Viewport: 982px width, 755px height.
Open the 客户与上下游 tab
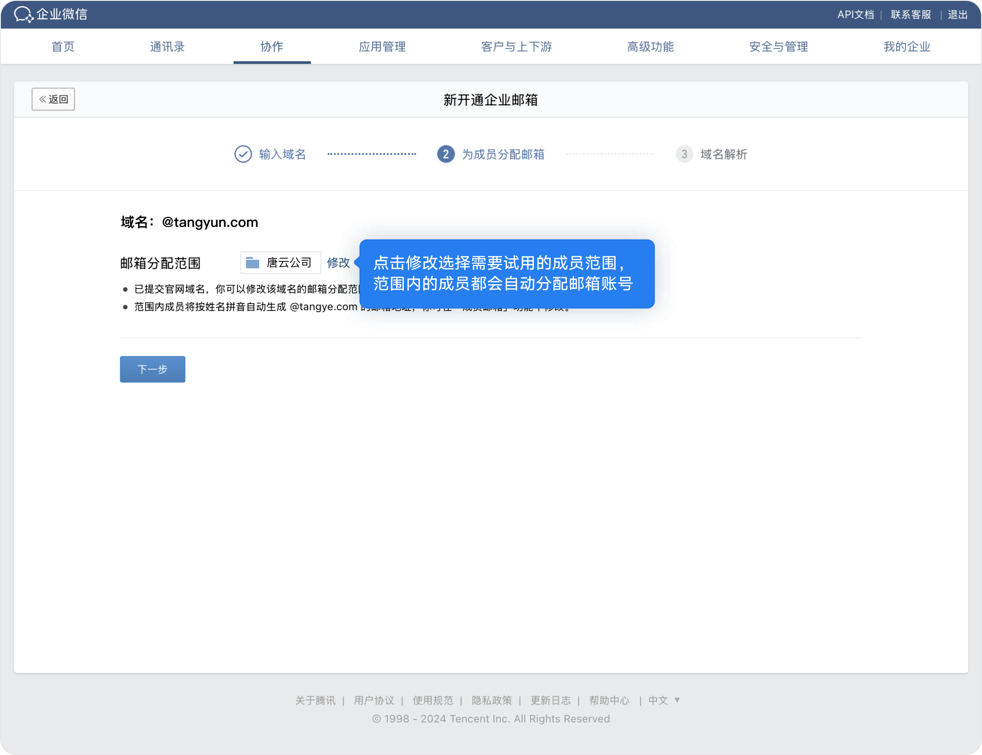(516, 47)
